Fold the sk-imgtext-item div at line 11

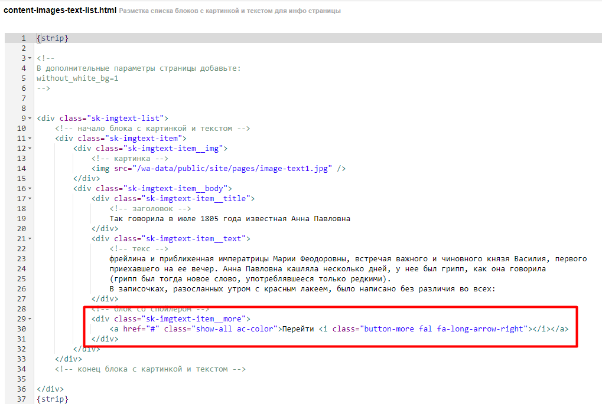[30, 139]
